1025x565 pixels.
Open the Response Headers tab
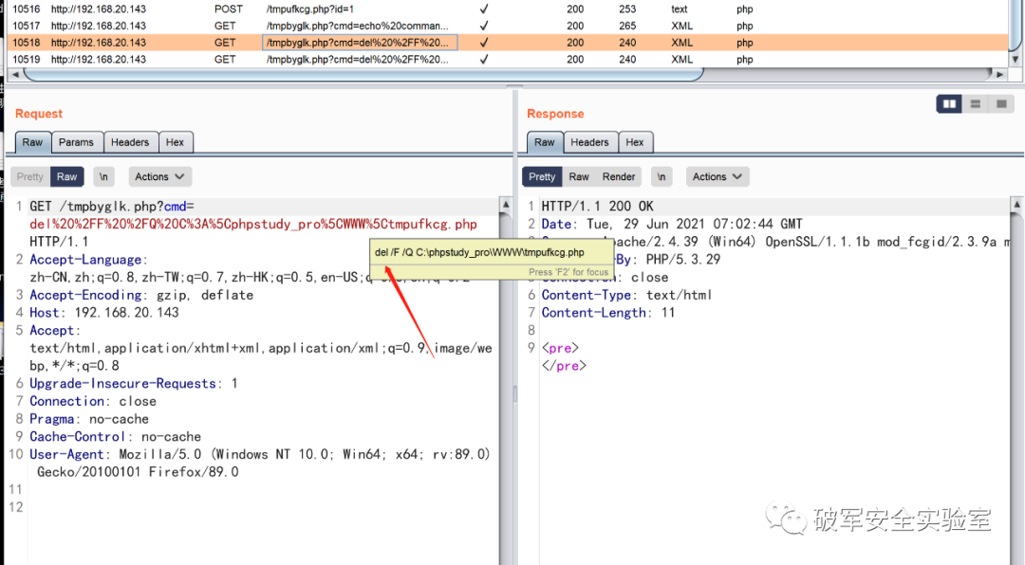[589, 142]
